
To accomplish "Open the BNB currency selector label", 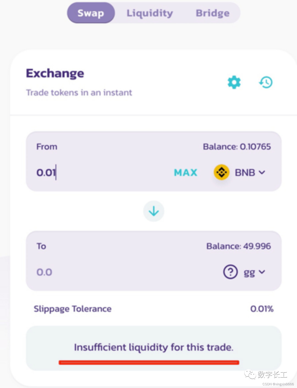I will (245, 173).
